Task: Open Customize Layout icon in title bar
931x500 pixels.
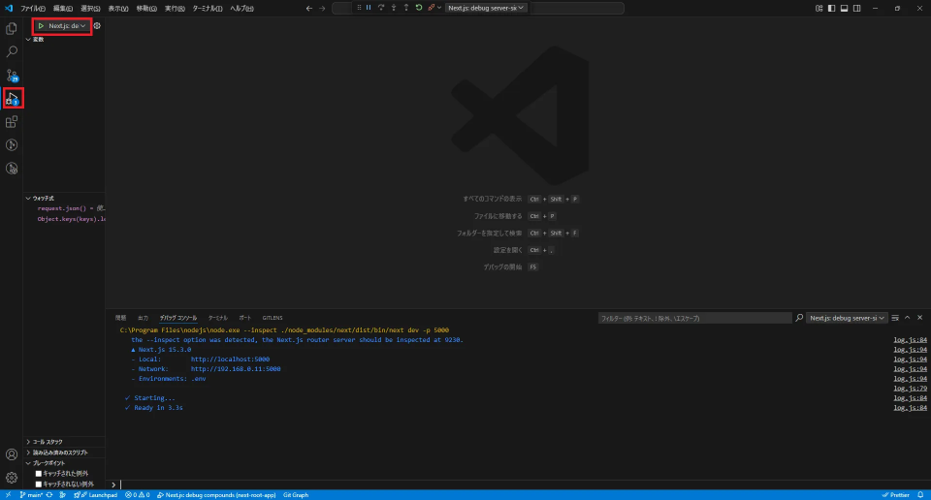Action: click(x=819, y=9)
